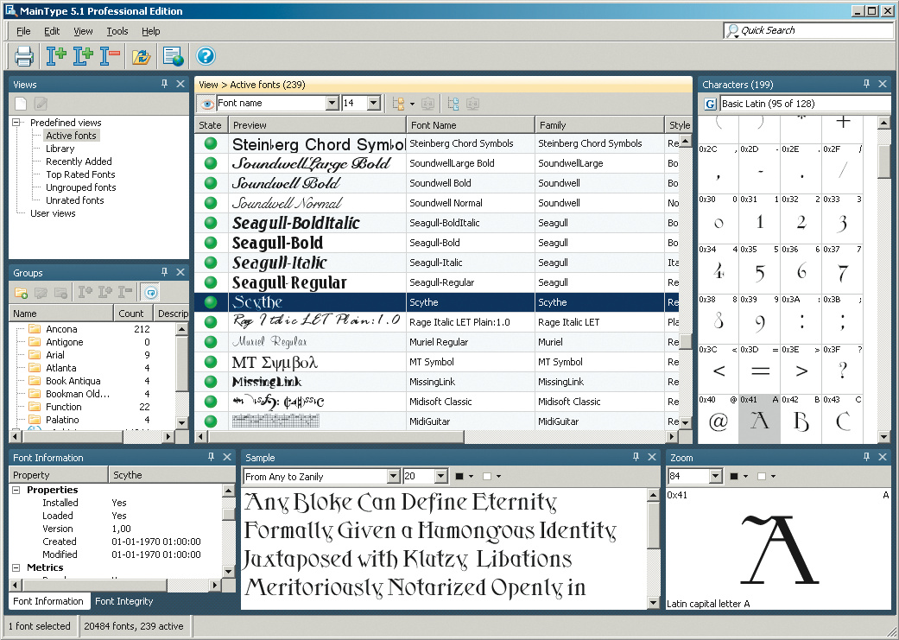Sort by the Font Name column header
Screen dimensions: 899x640
coord(470,125)
